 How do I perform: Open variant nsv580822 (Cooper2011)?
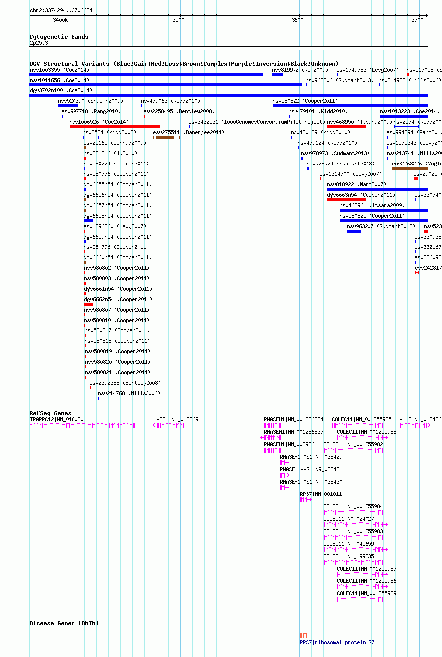point(305,101)
